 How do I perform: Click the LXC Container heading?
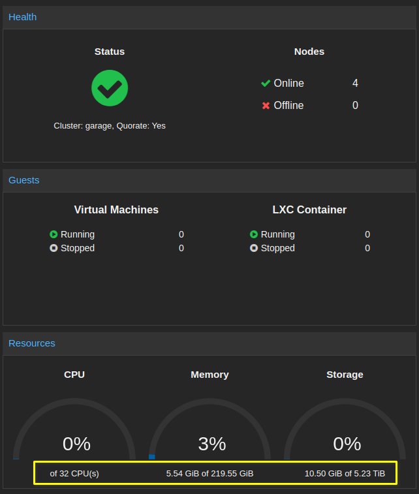click(309, 210)
